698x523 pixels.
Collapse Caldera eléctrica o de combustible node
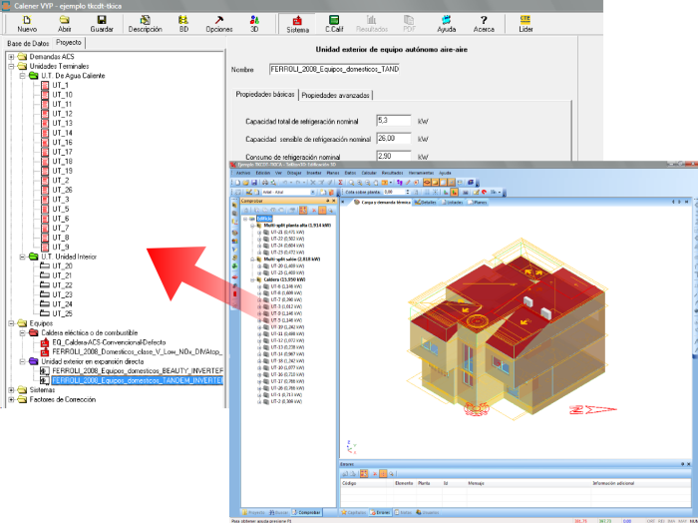(x=23, y=333)
